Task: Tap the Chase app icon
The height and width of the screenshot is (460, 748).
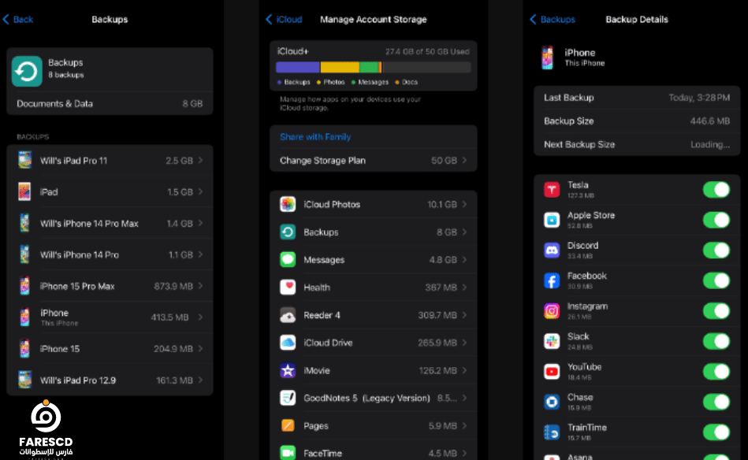Action: coord(552,402)
